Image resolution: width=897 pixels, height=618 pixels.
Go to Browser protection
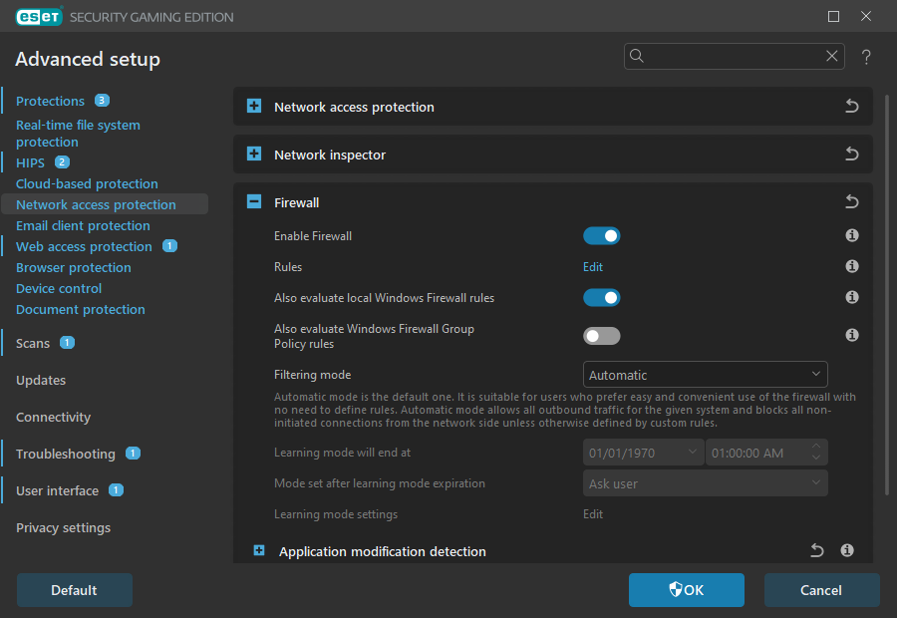pos(73,268)
